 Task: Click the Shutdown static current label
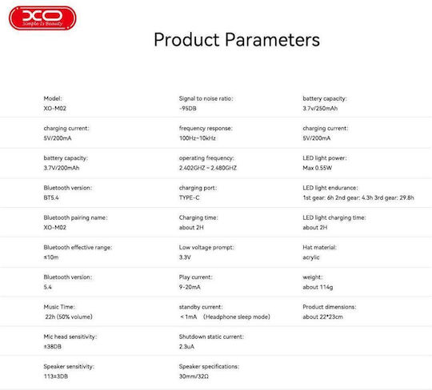click(211, 336)
